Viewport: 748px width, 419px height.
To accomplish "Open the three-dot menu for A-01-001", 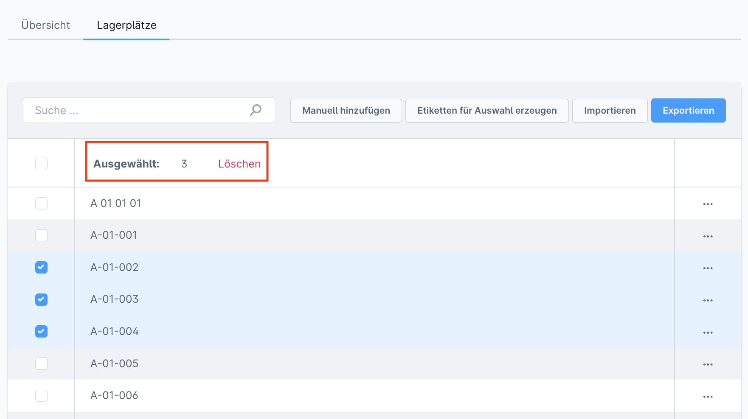I will click(x=708, y=236).
